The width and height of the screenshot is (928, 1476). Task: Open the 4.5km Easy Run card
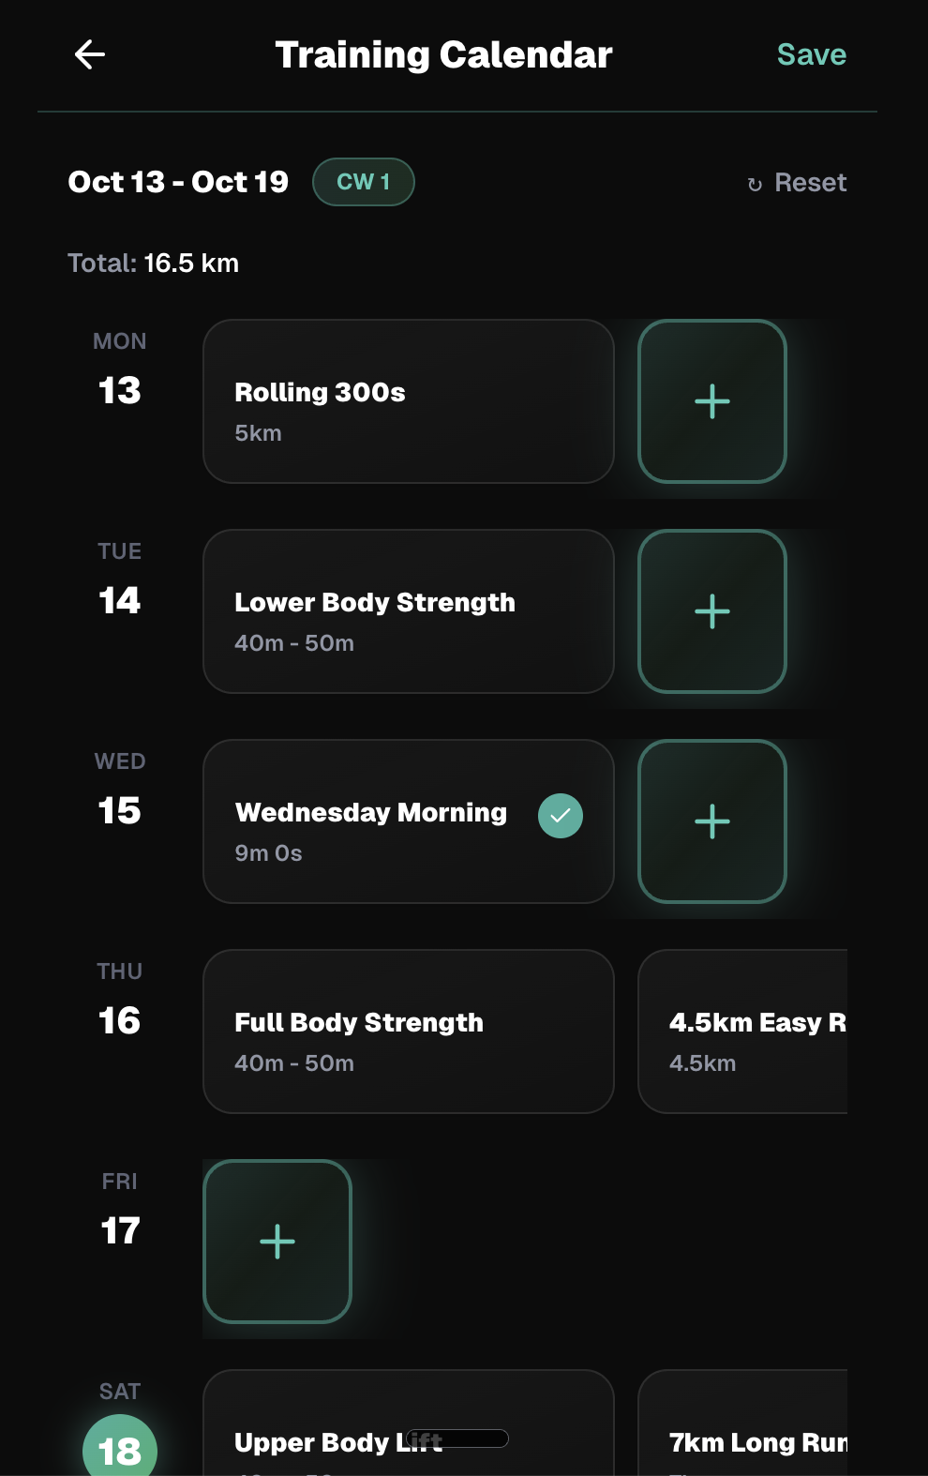tap(742, 1032)
